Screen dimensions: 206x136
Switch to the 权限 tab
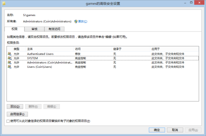(x=14, y=29)
